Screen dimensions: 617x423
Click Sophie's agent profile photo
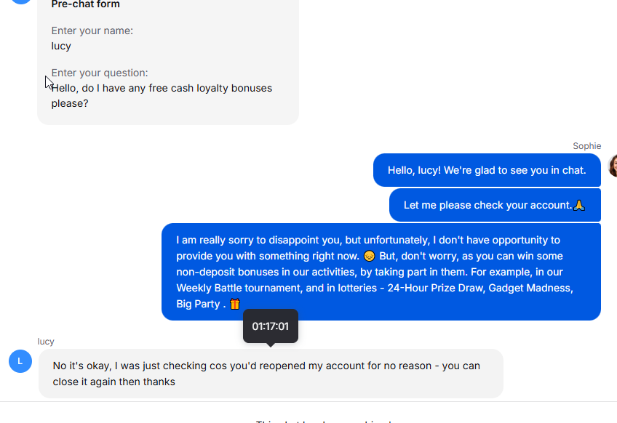click(613, 166)
